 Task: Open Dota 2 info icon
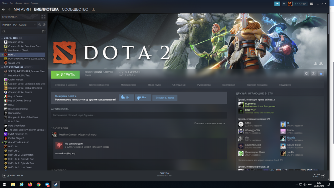[314, 73]
